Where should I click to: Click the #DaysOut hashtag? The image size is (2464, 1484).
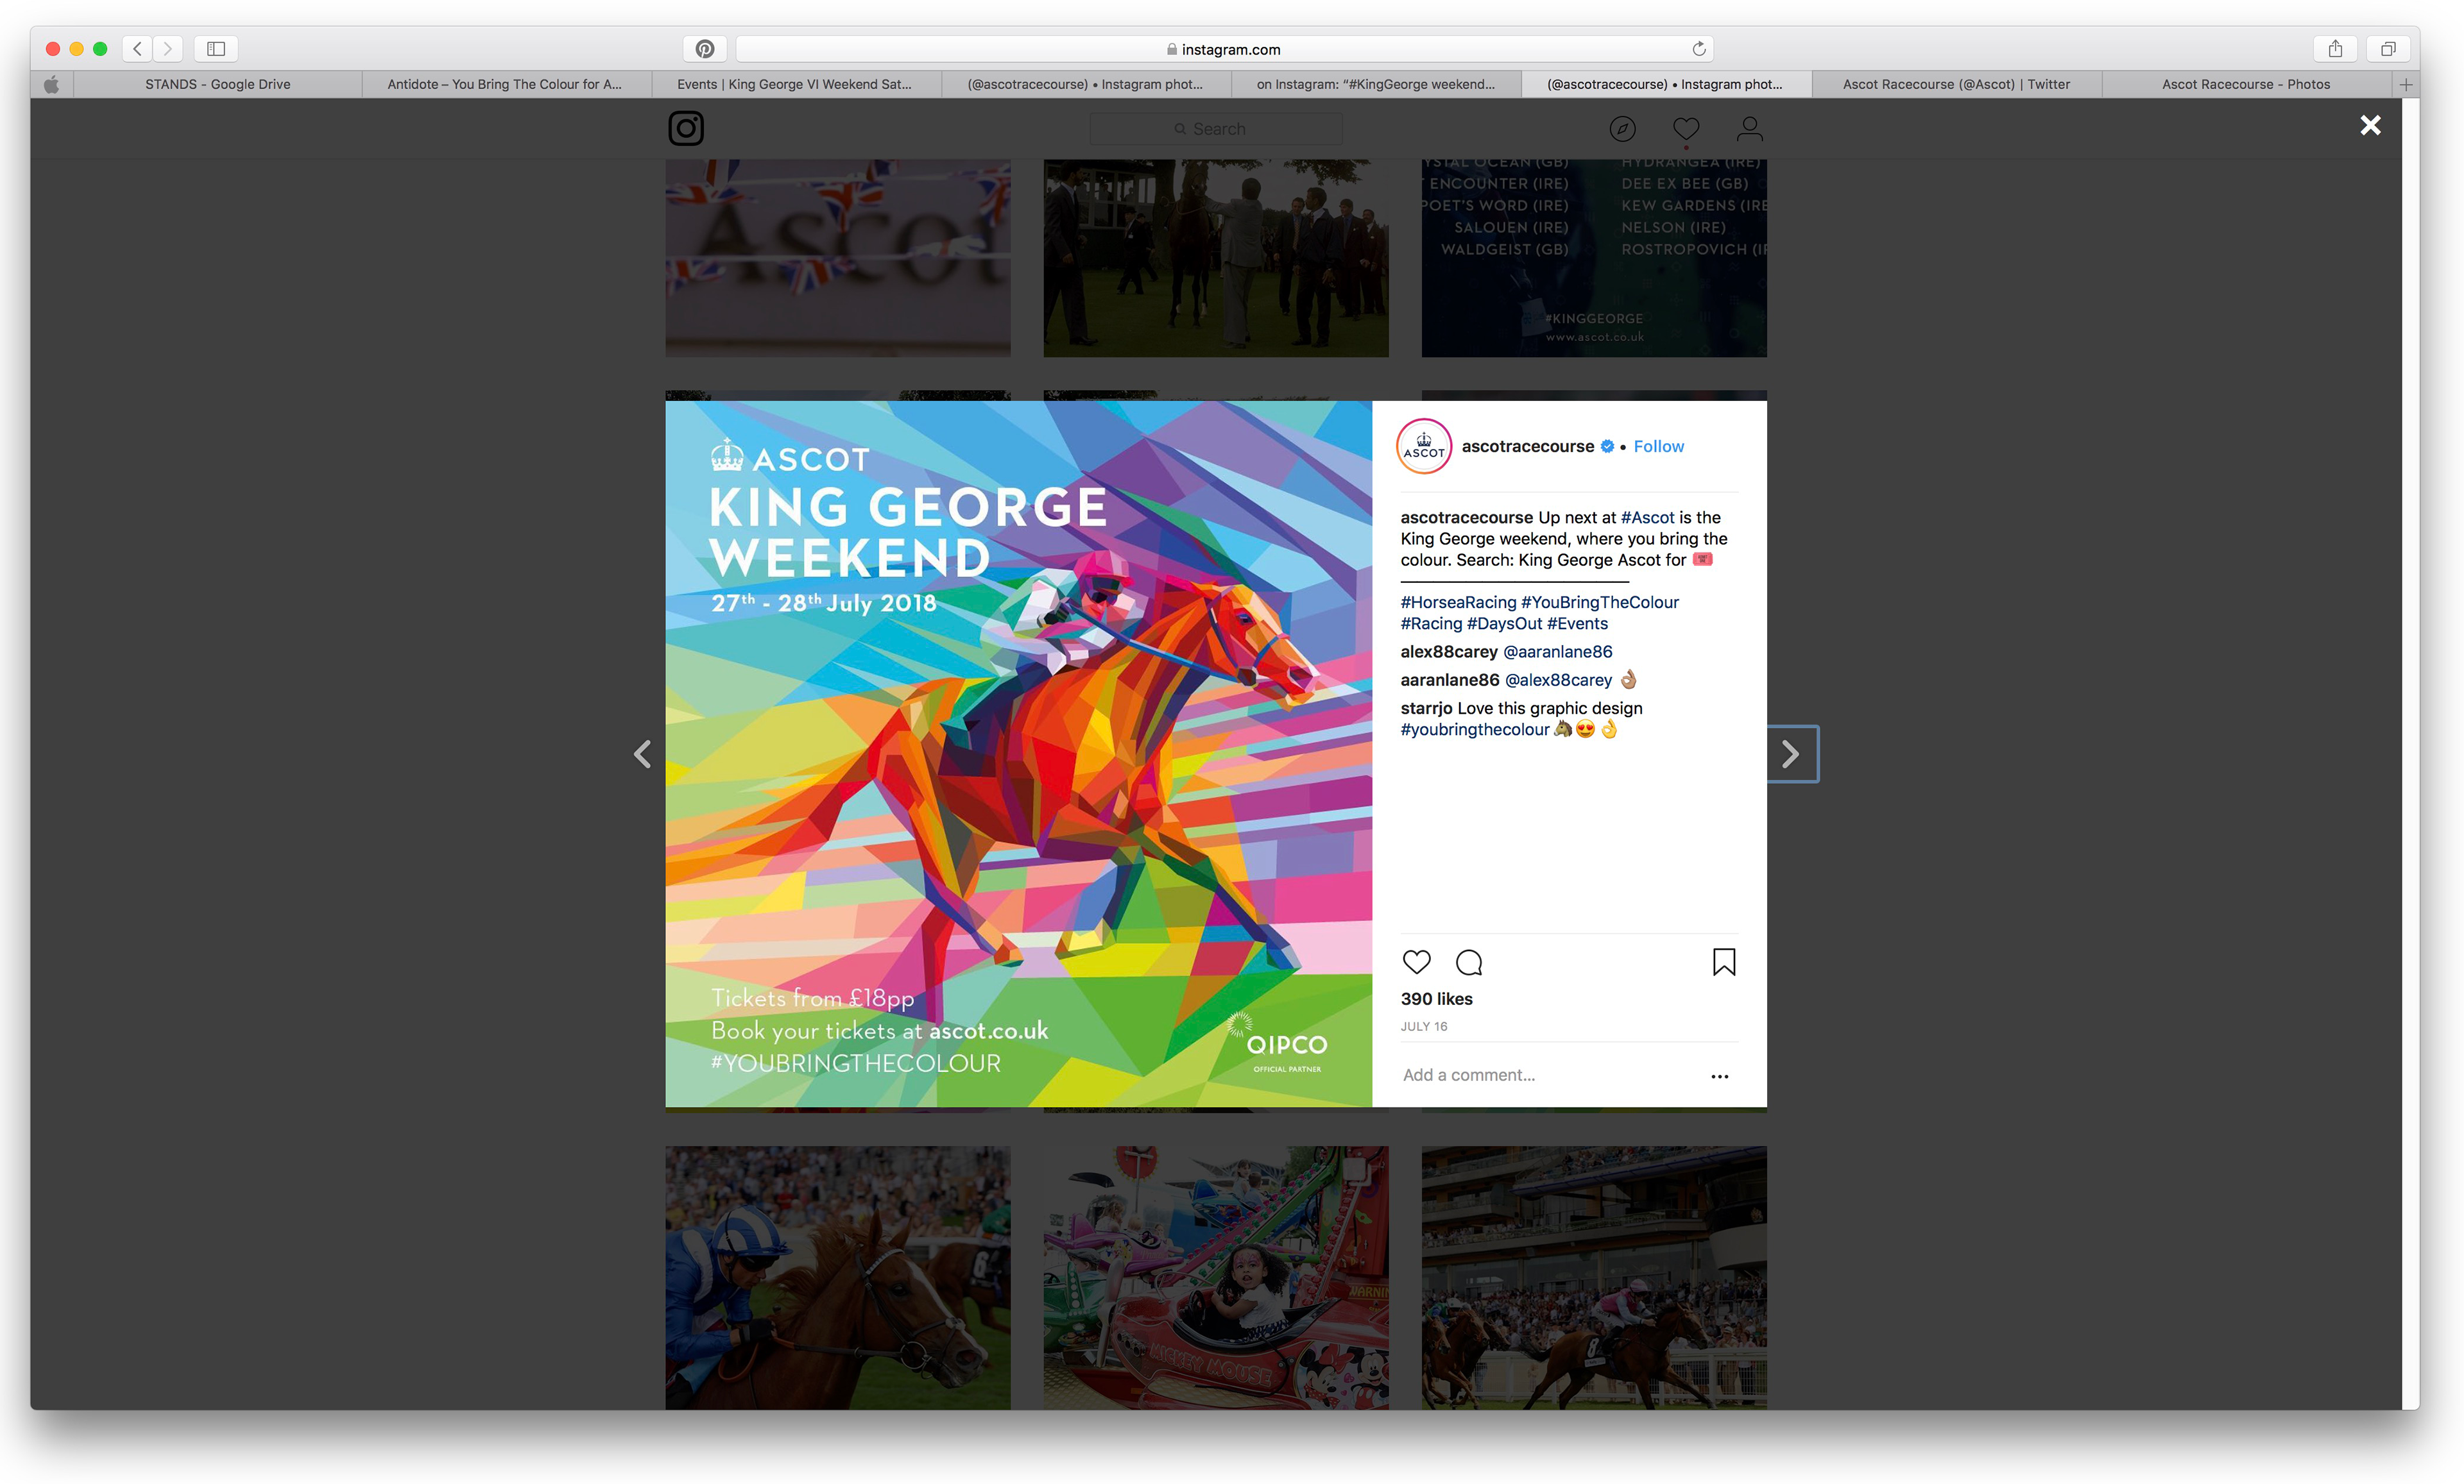tap(1504, 623)
